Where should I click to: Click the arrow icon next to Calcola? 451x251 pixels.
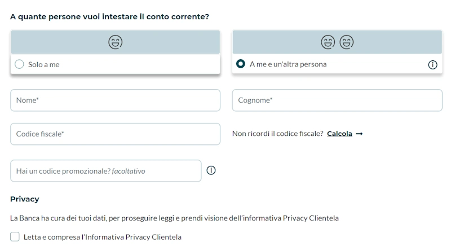[359, 134]
